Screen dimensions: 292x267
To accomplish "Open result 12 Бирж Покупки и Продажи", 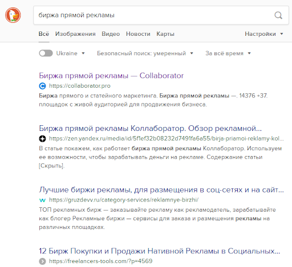I will (159, 251).
